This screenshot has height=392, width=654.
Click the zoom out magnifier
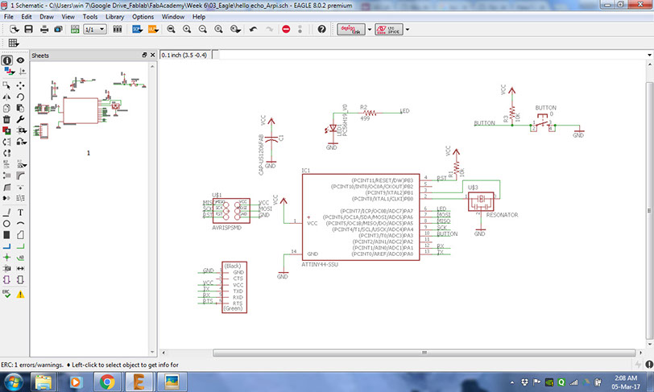(203, 29)
